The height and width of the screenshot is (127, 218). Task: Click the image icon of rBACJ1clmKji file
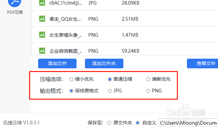pyautogui.click(x=42, y=3)
